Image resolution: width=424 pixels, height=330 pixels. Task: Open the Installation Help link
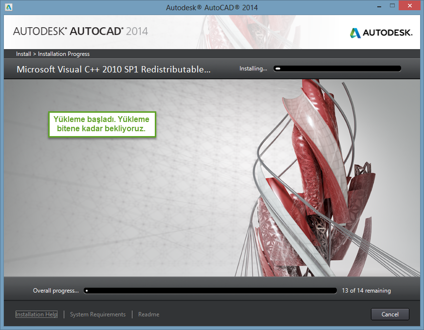pos(37,314)
